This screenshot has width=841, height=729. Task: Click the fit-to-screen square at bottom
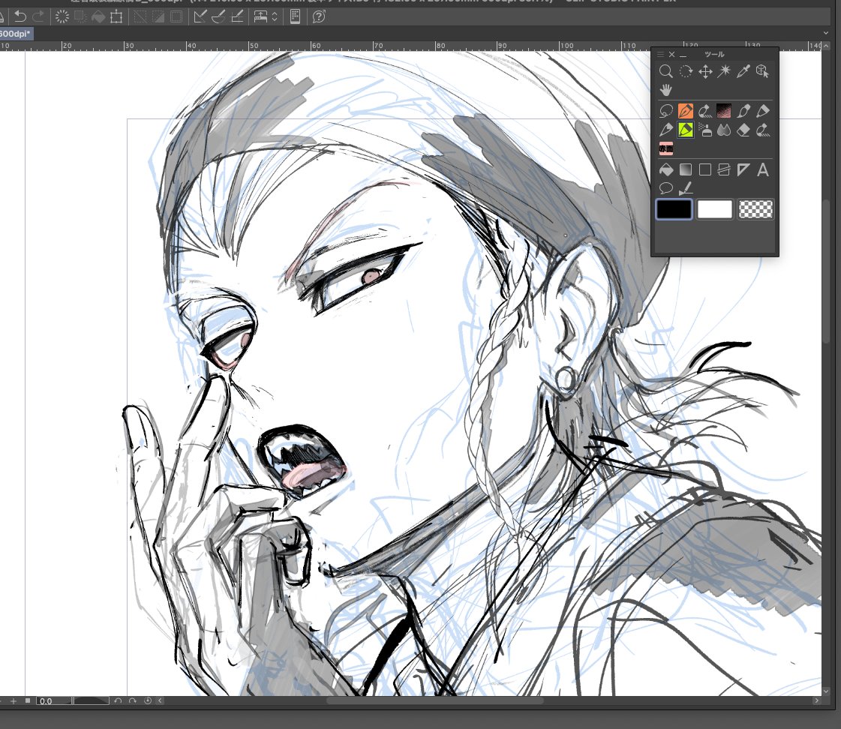click(x=27, y=700)
